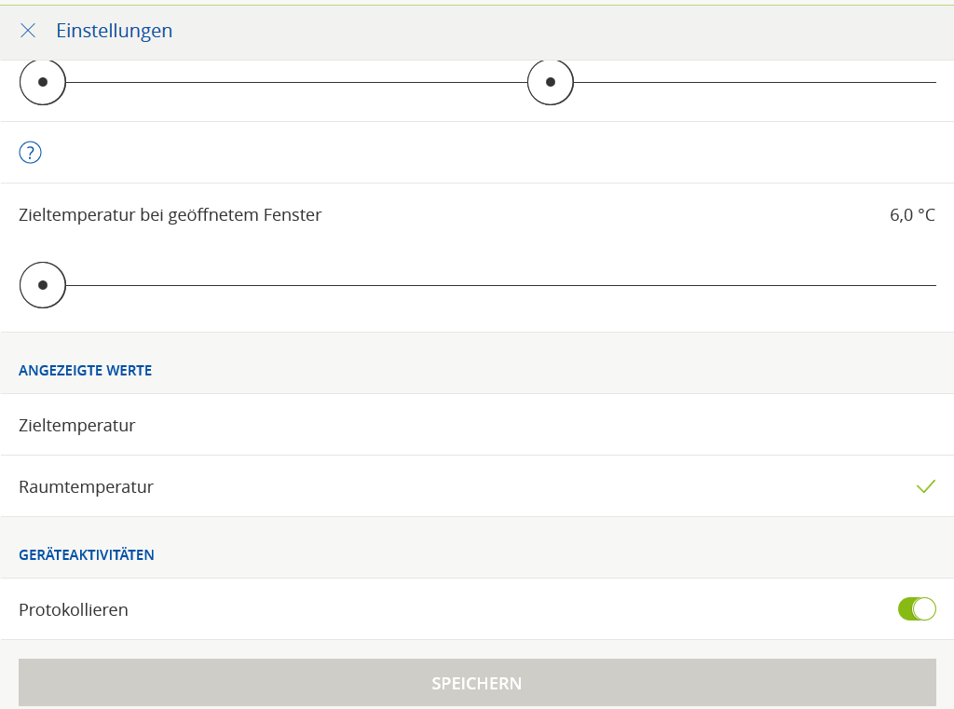
Task: Click the 6,0 °C temperature value
Action: pyautogui.click(x=912, y=215)
